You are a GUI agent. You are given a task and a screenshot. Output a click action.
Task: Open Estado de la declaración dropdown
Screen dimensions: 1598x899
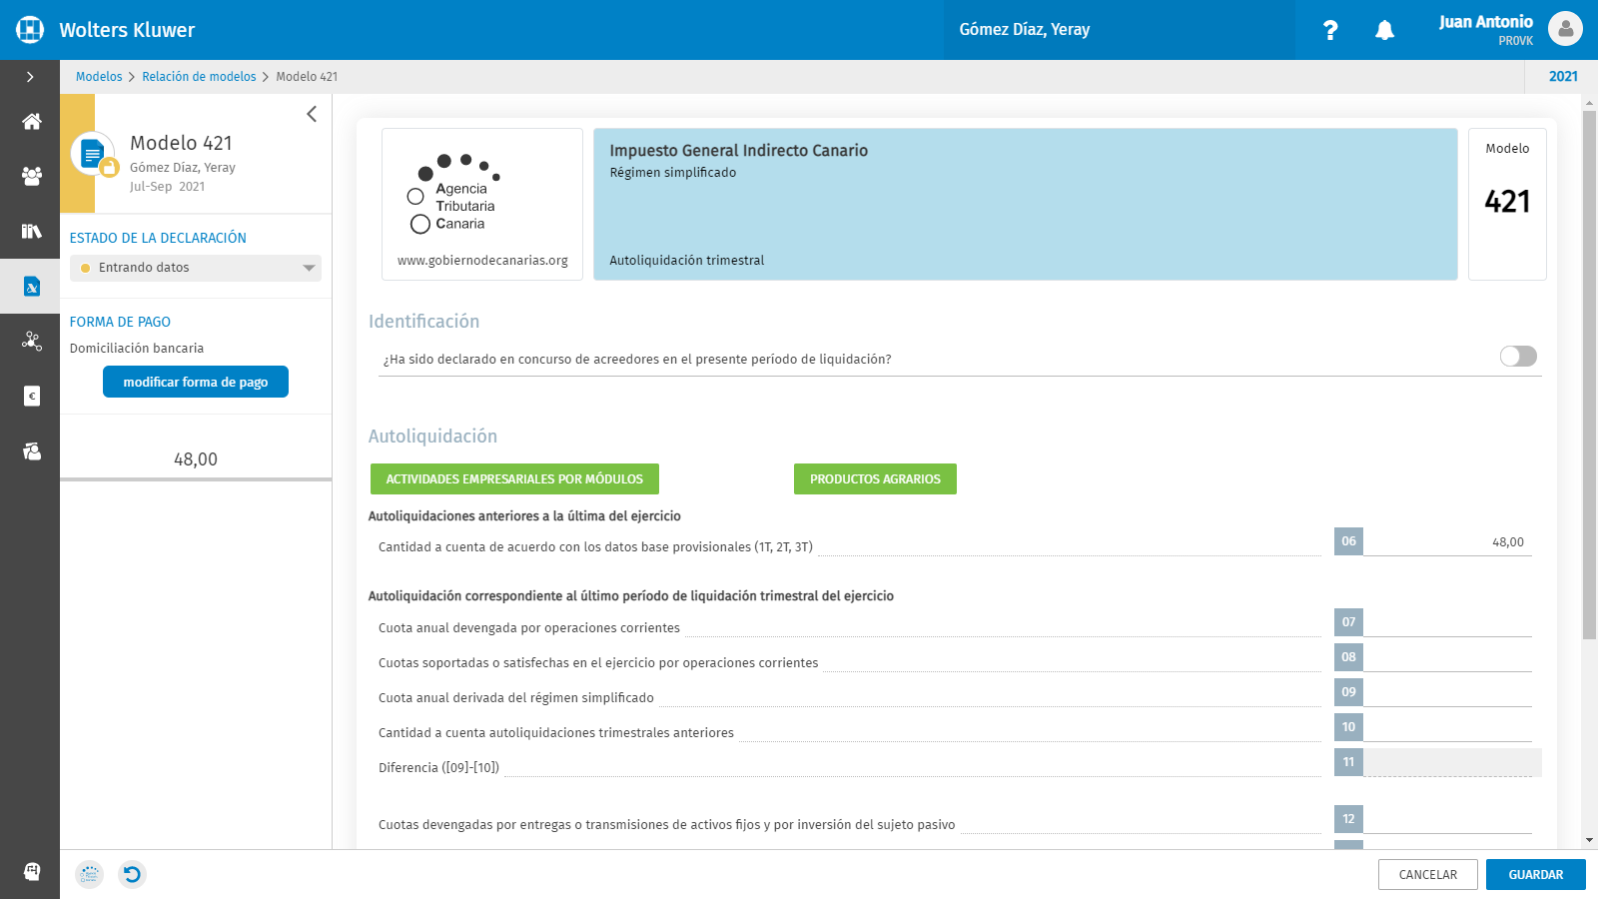coord(196,268)
